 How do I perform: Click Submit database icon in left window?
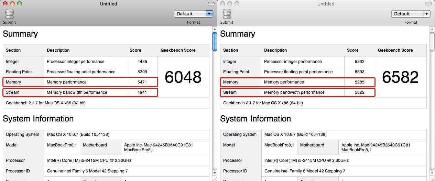coord(10,14)
